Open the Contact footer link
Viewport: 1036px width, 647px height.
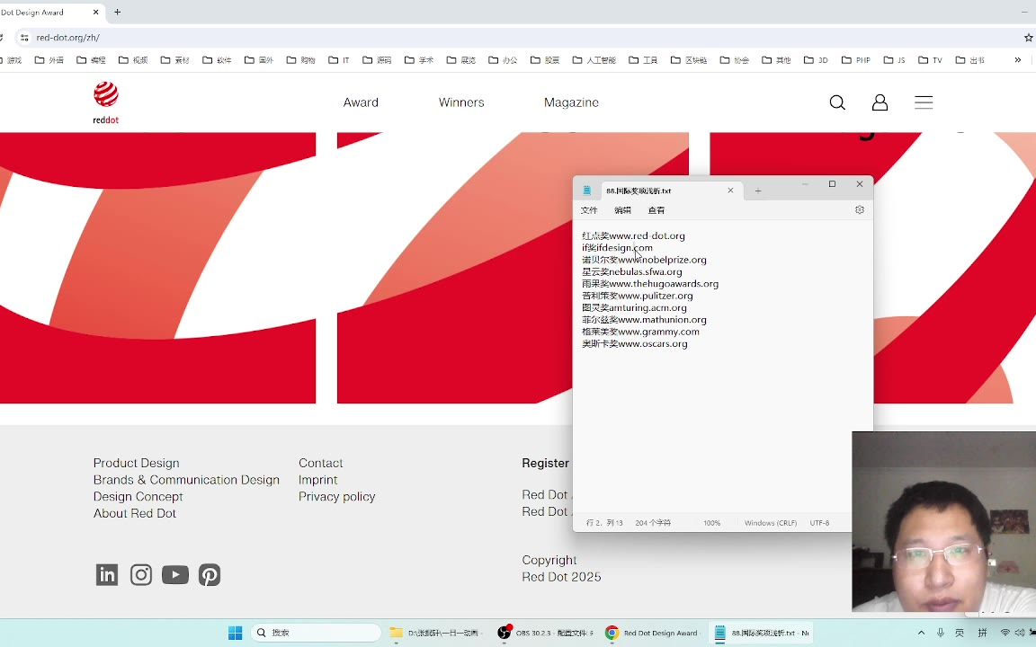tap(320, 463)
